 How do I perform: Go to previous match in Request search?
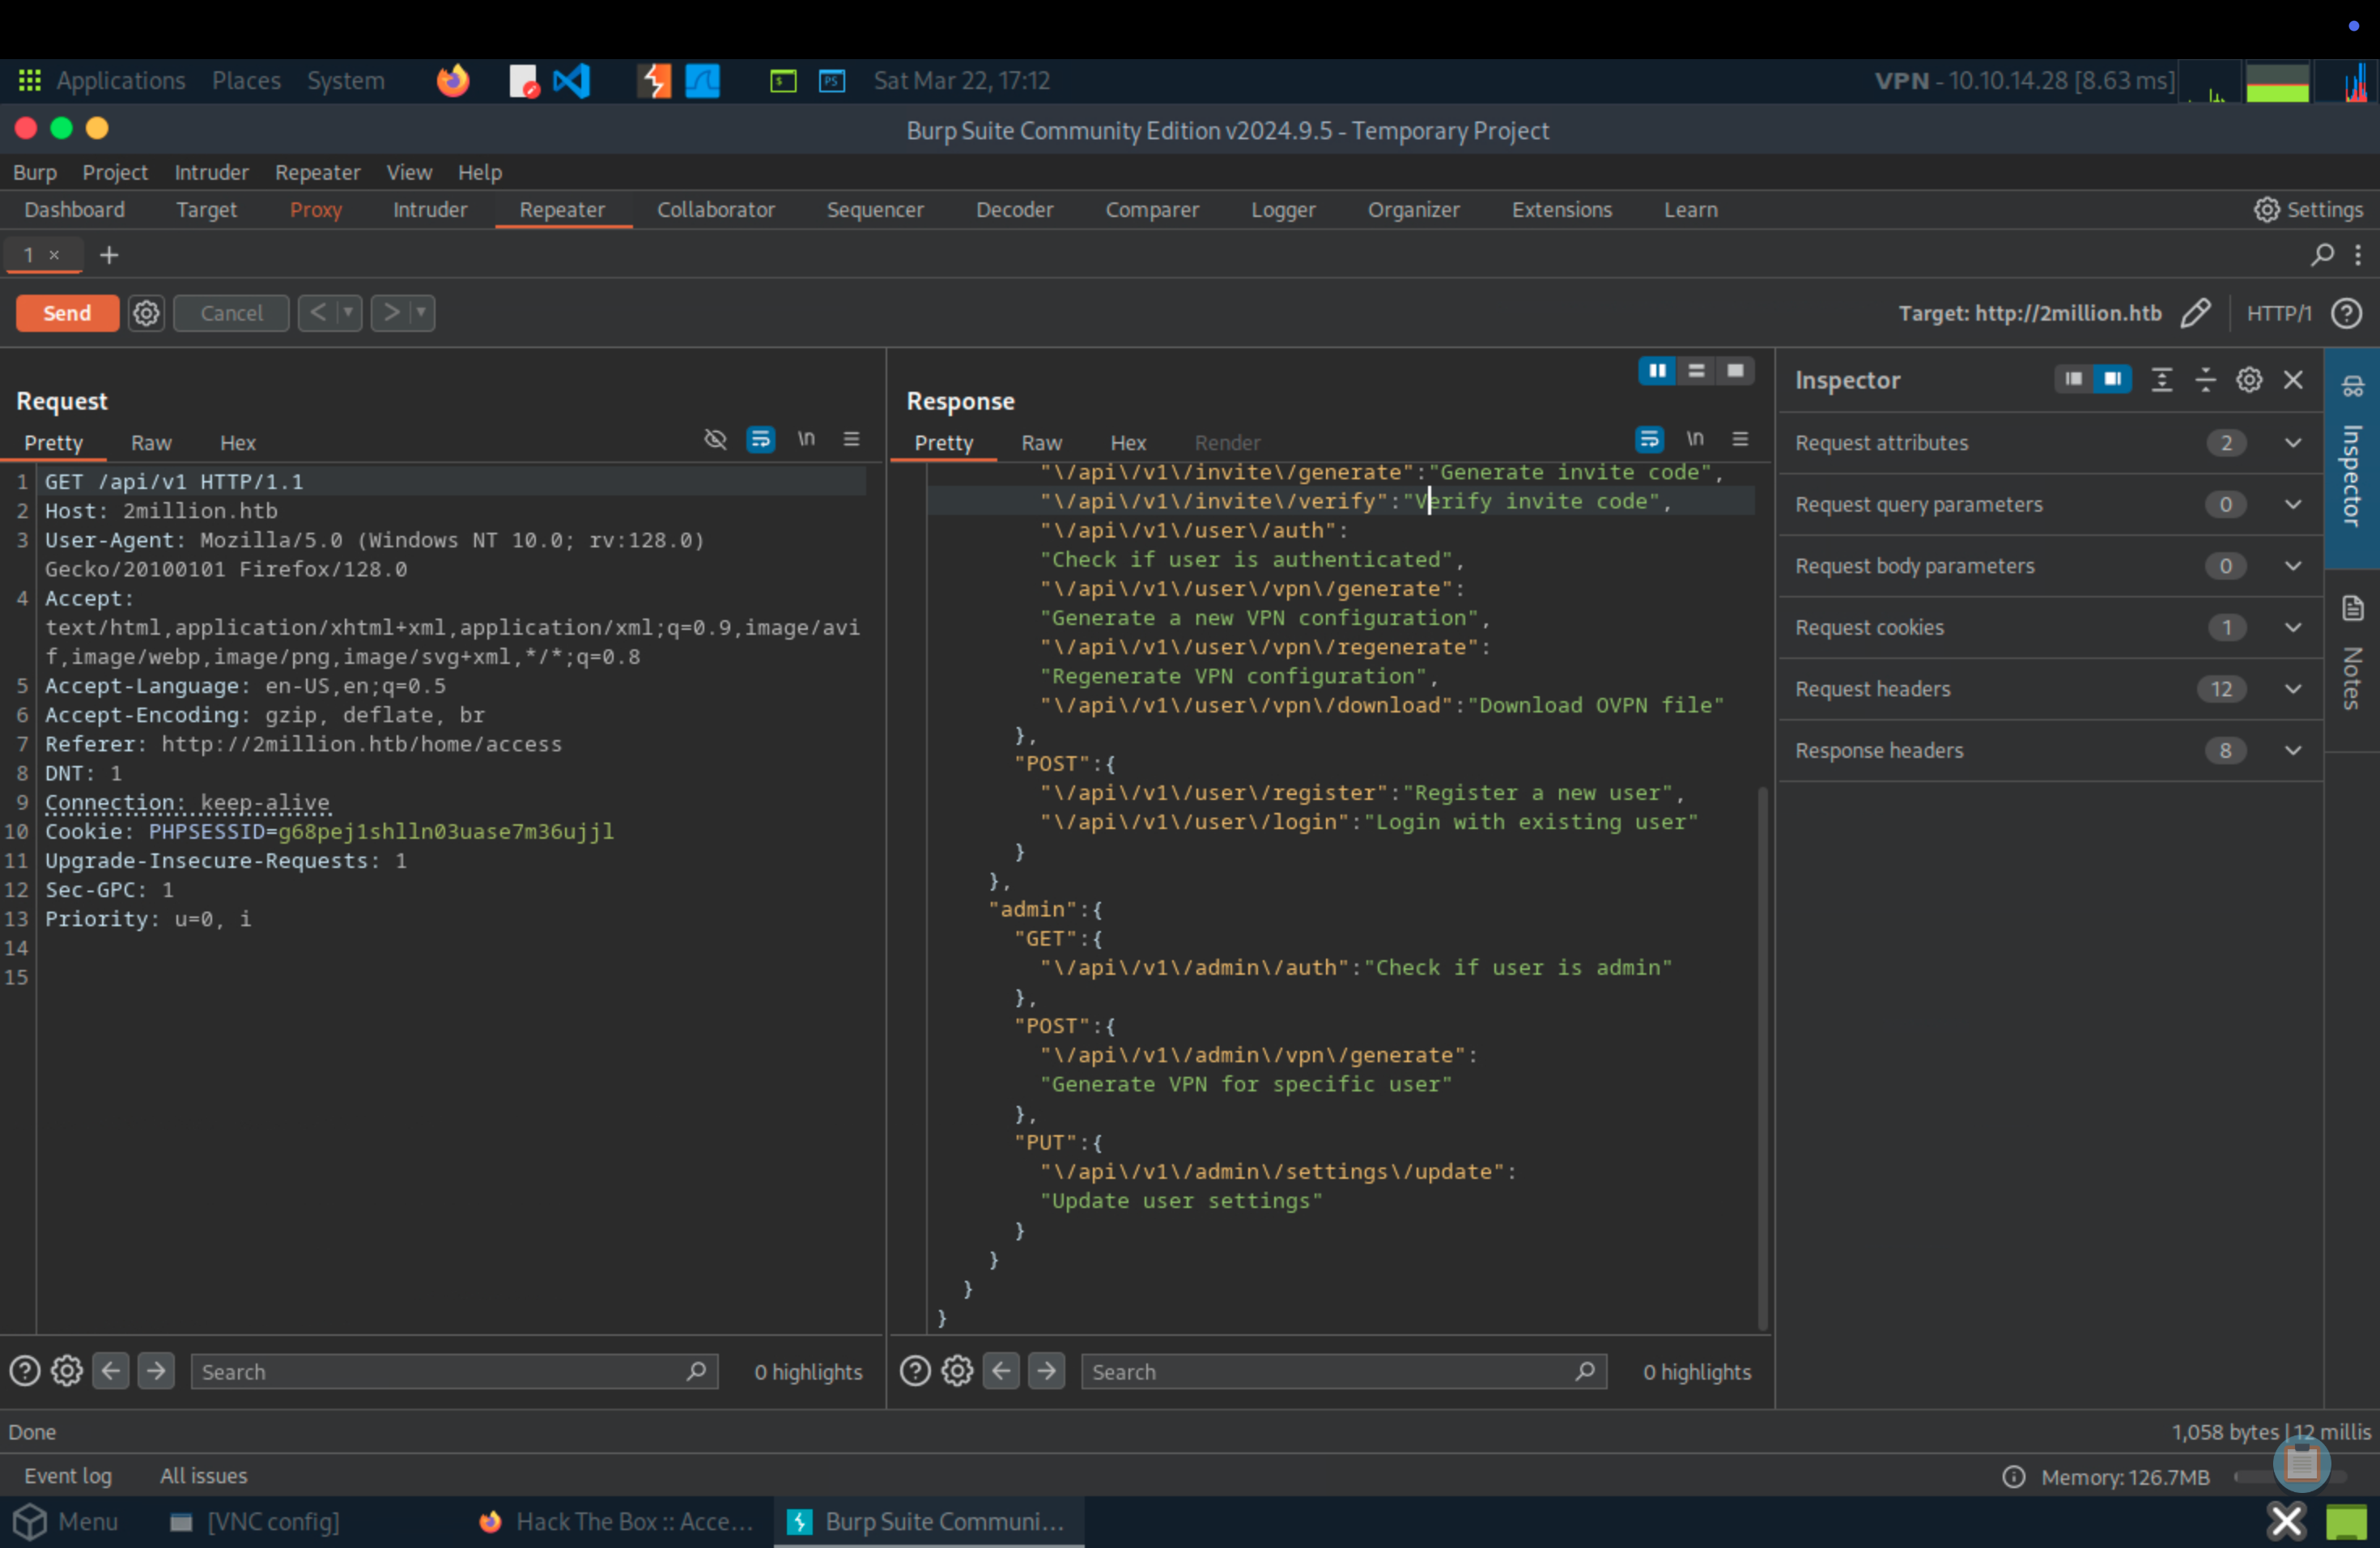(x=111, y=1371)
